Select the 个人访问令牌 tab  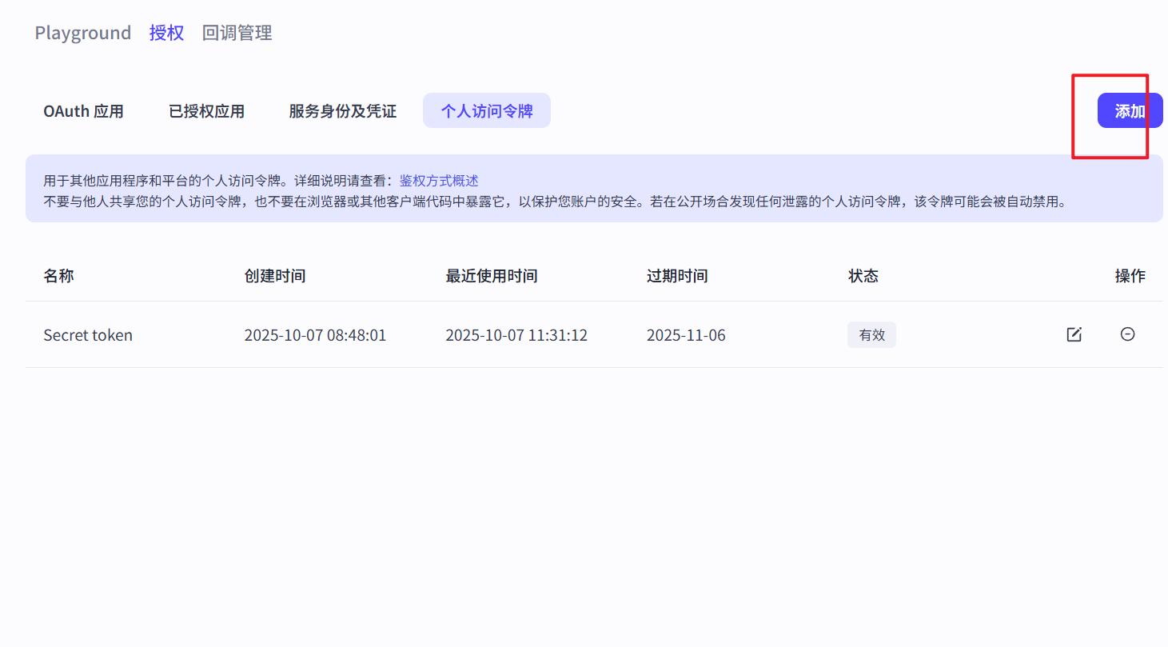click(486, 110)
